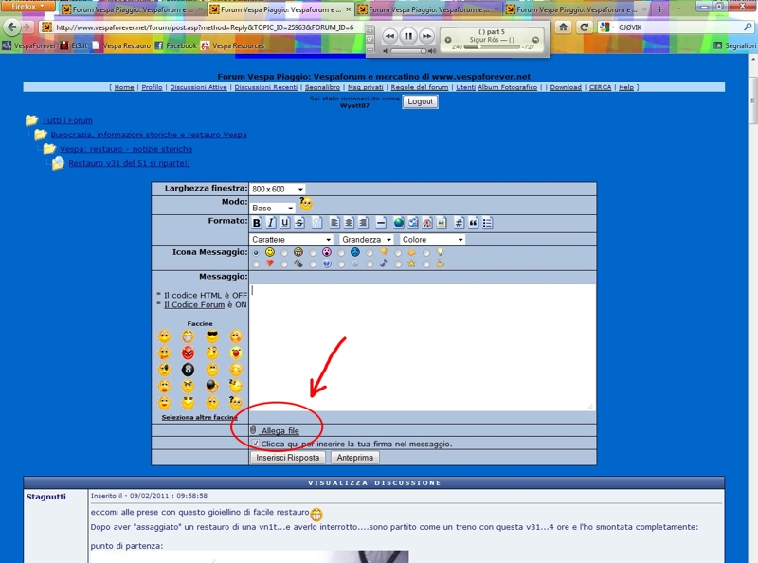Apply italic formatting to the message

[x=271, y=223]
